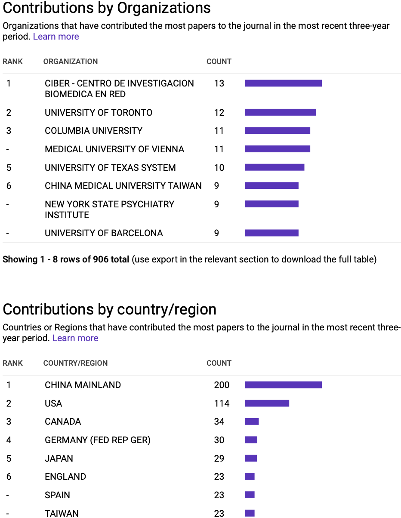Click the Spain country entry

point(57,495)
